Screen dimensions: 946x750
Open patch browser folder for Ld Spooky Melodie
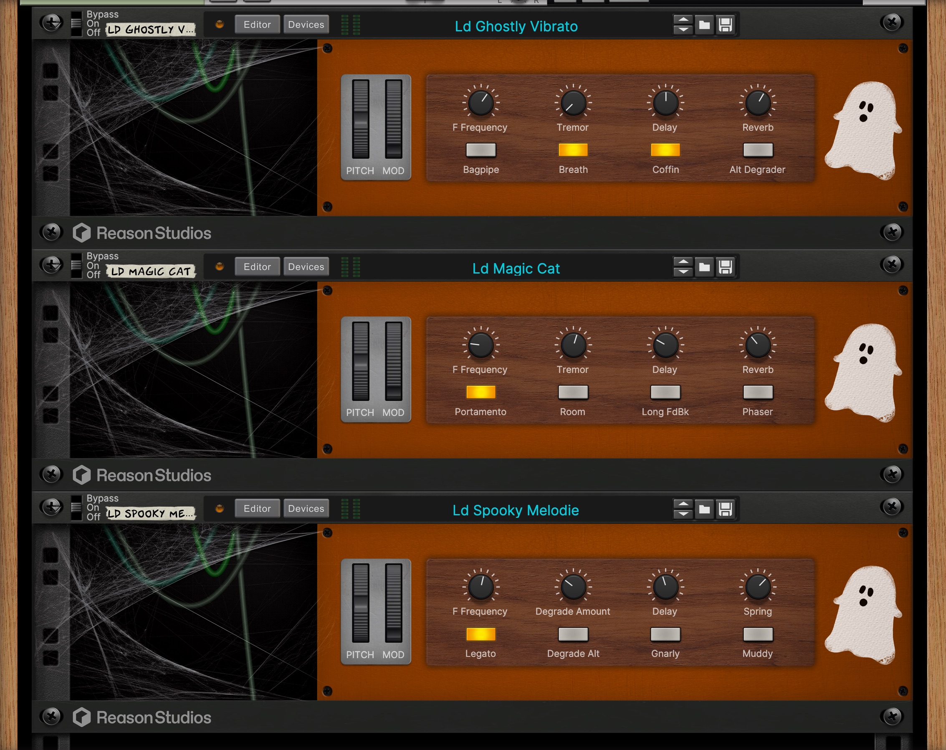coord(704,509)
